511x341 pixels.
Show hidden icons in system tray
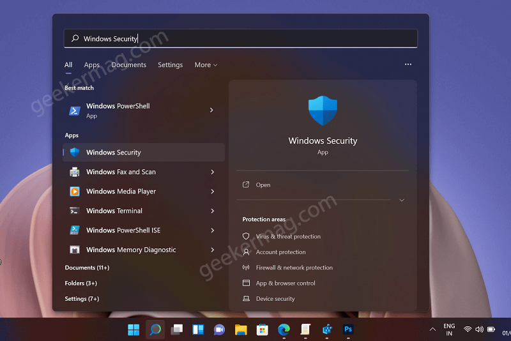[x=432, y=330]
